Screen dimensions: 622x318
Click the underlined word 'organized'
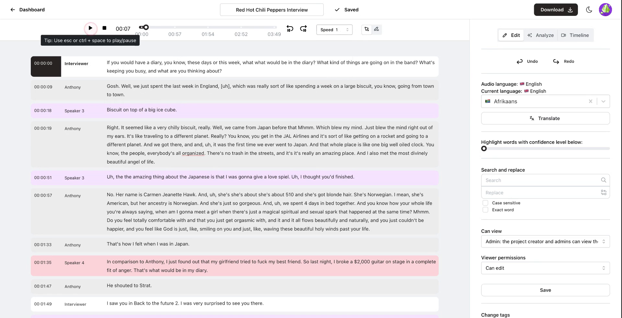coord(193,153)
